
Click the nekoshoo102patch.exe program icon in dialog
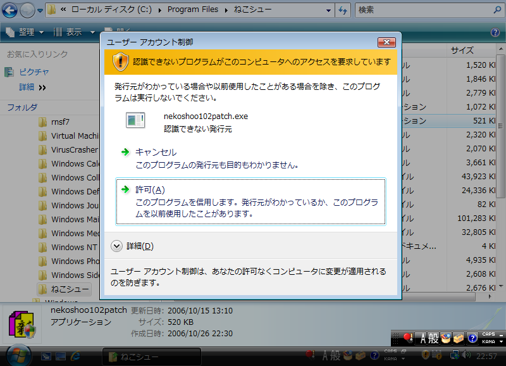pos(135,120)
